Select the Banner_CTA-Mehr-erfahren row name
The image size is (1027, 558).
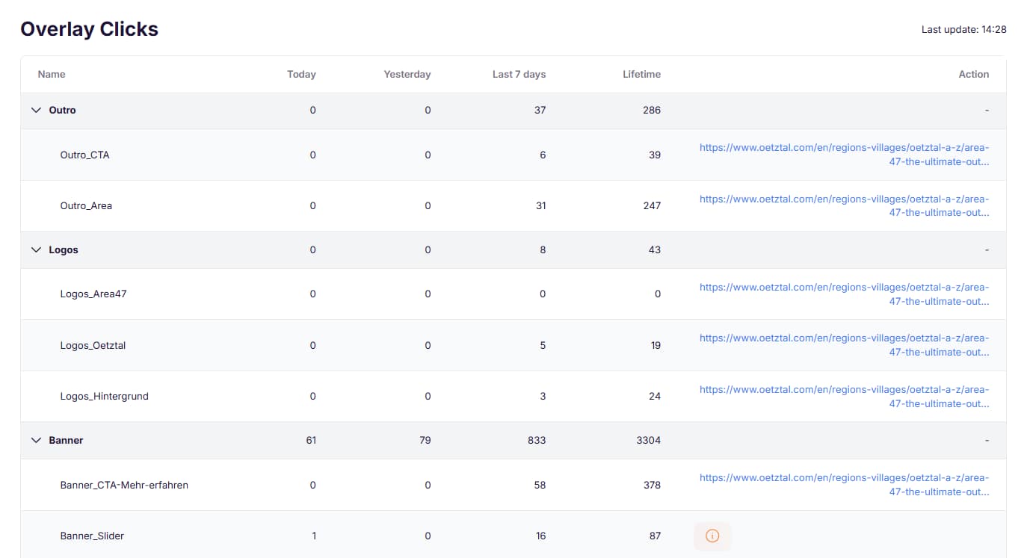pyautogui.click(x=124, y=485)
